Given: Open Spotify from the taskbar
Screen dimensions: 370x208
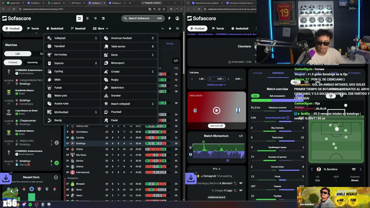Looking at the screenshot, I should pyautogui.click(x=30, y=205).
